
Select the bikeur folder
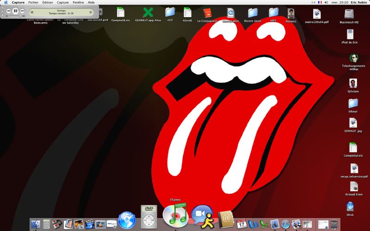(x=353, y=105)
